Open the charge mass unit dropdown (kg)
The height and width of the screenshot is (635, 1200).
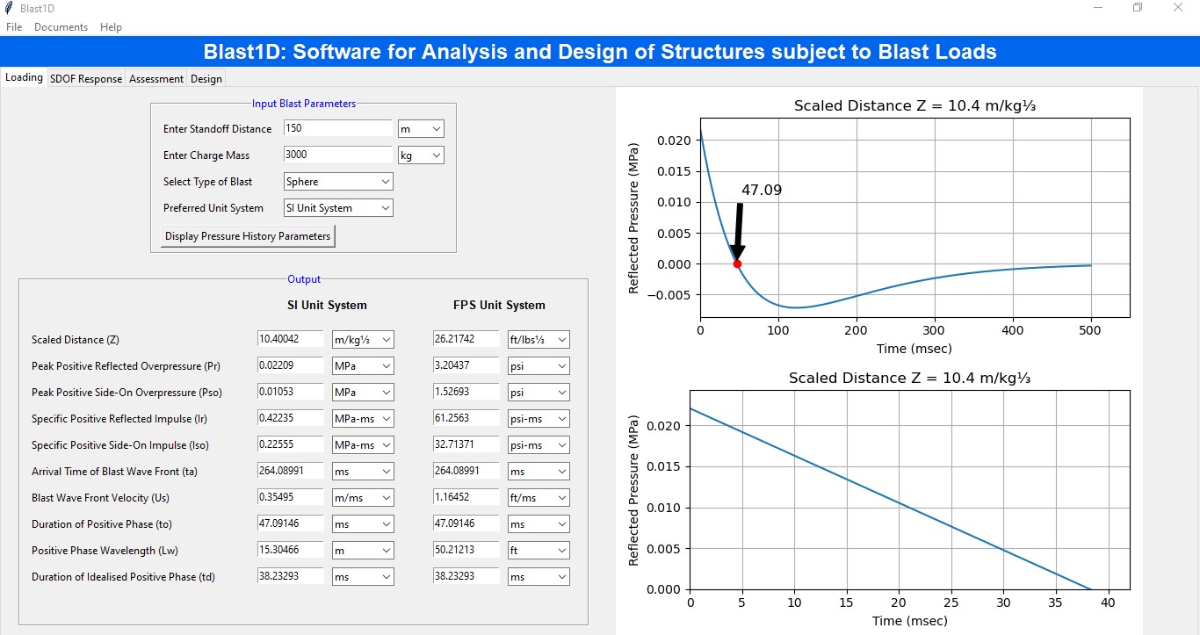(x=421, y=155)
